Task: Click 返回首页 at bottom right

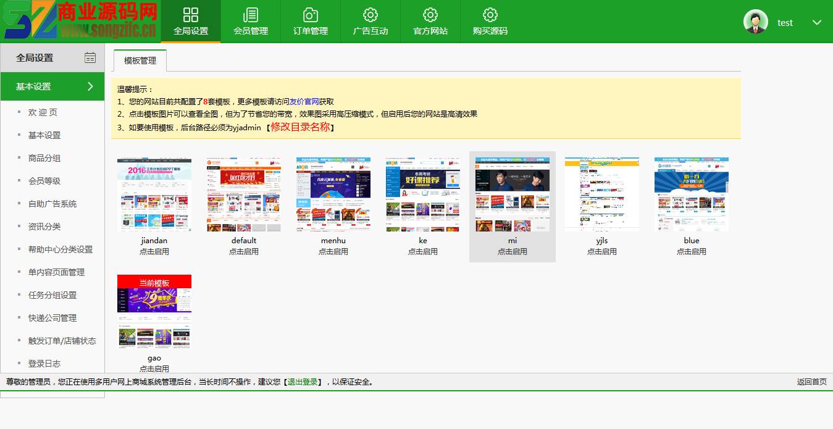Action: point(813,381)
